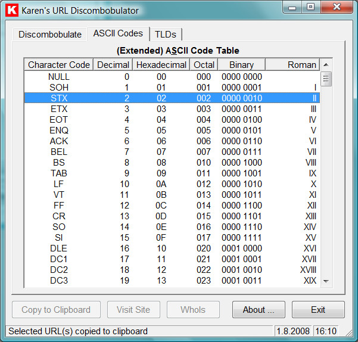Select the TAB character row
Screen dimensions: 358x342
pyautogui.click(x=59, y=173)
